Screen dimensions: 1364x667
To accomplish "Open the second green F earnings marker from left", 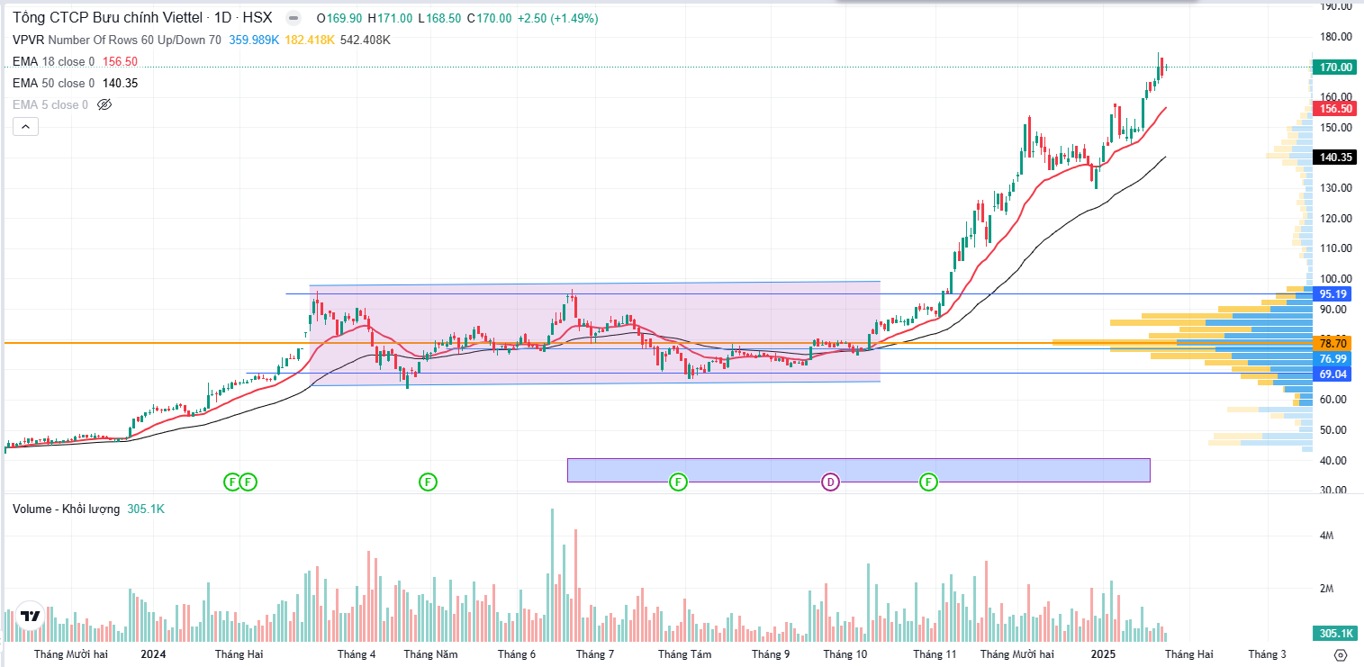I will (x=248, y=482).
